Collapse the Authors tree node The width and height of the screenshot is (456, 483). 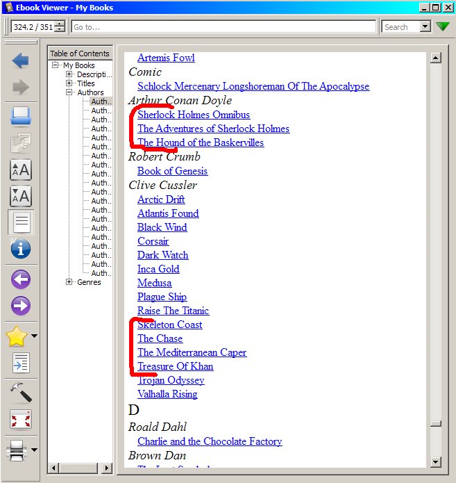click(x=69, y=92)
